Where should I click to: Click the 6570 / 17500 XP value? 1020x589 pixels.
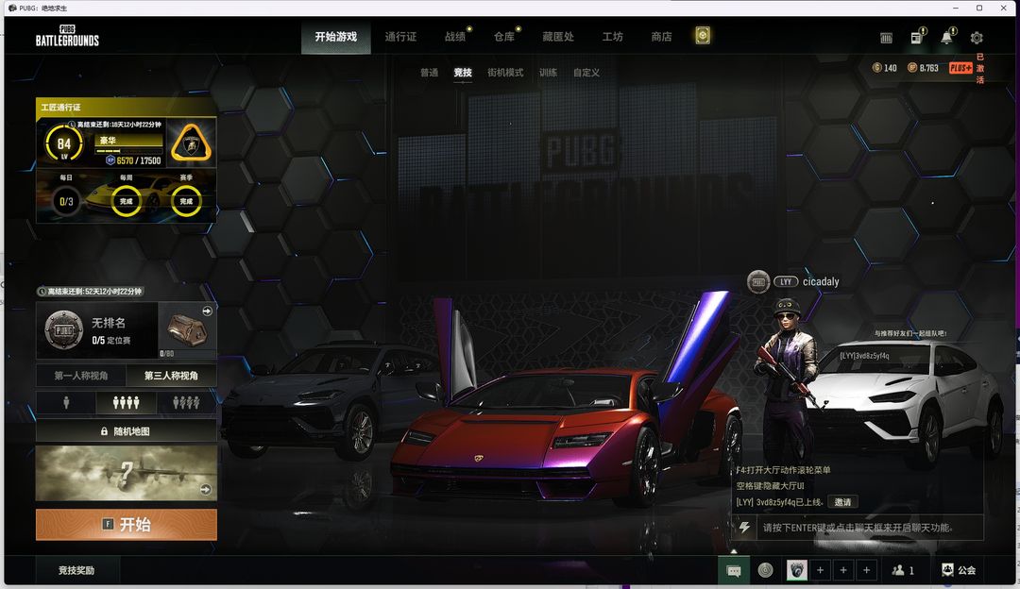139,160
